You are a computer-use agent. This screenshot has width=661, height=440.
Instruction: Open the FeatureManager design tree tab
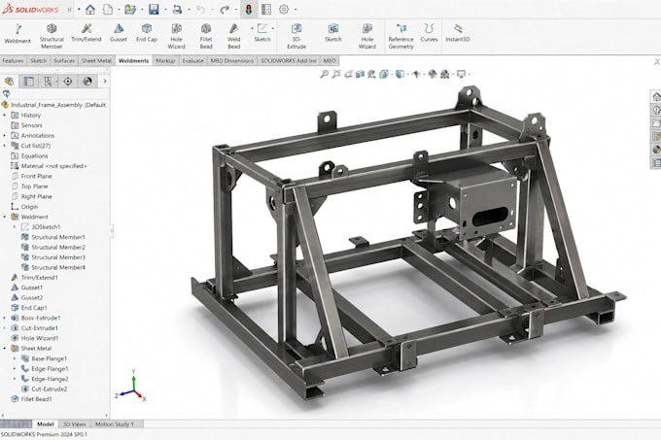tap(9, 82)
